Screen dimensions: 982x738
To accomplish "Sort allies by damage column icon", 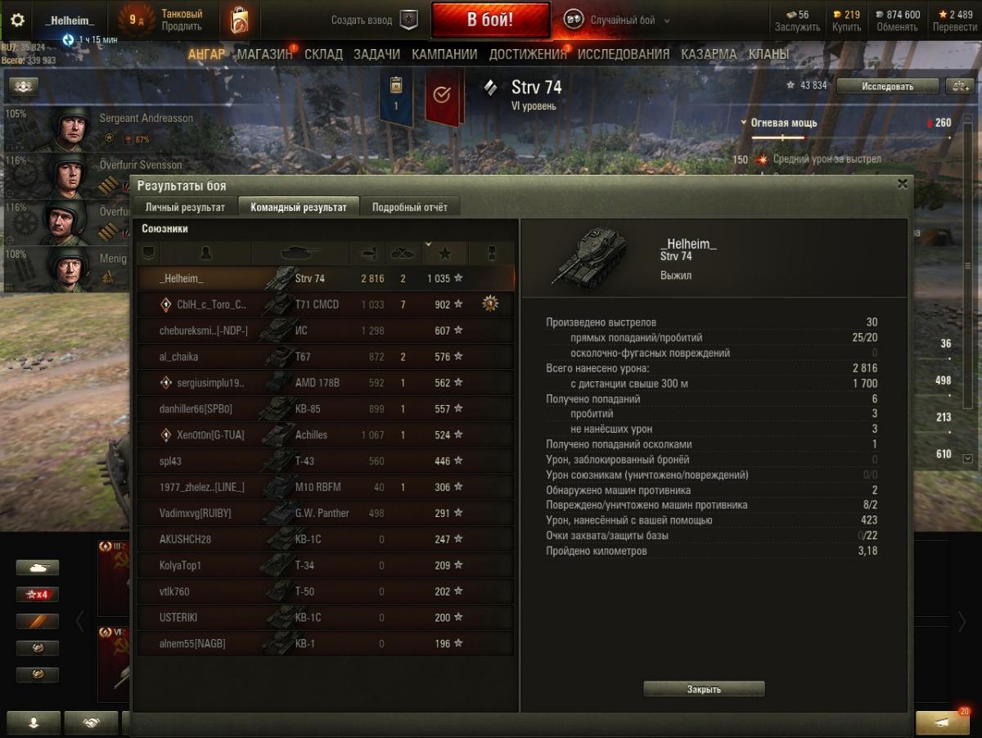I will pos(368,253).
